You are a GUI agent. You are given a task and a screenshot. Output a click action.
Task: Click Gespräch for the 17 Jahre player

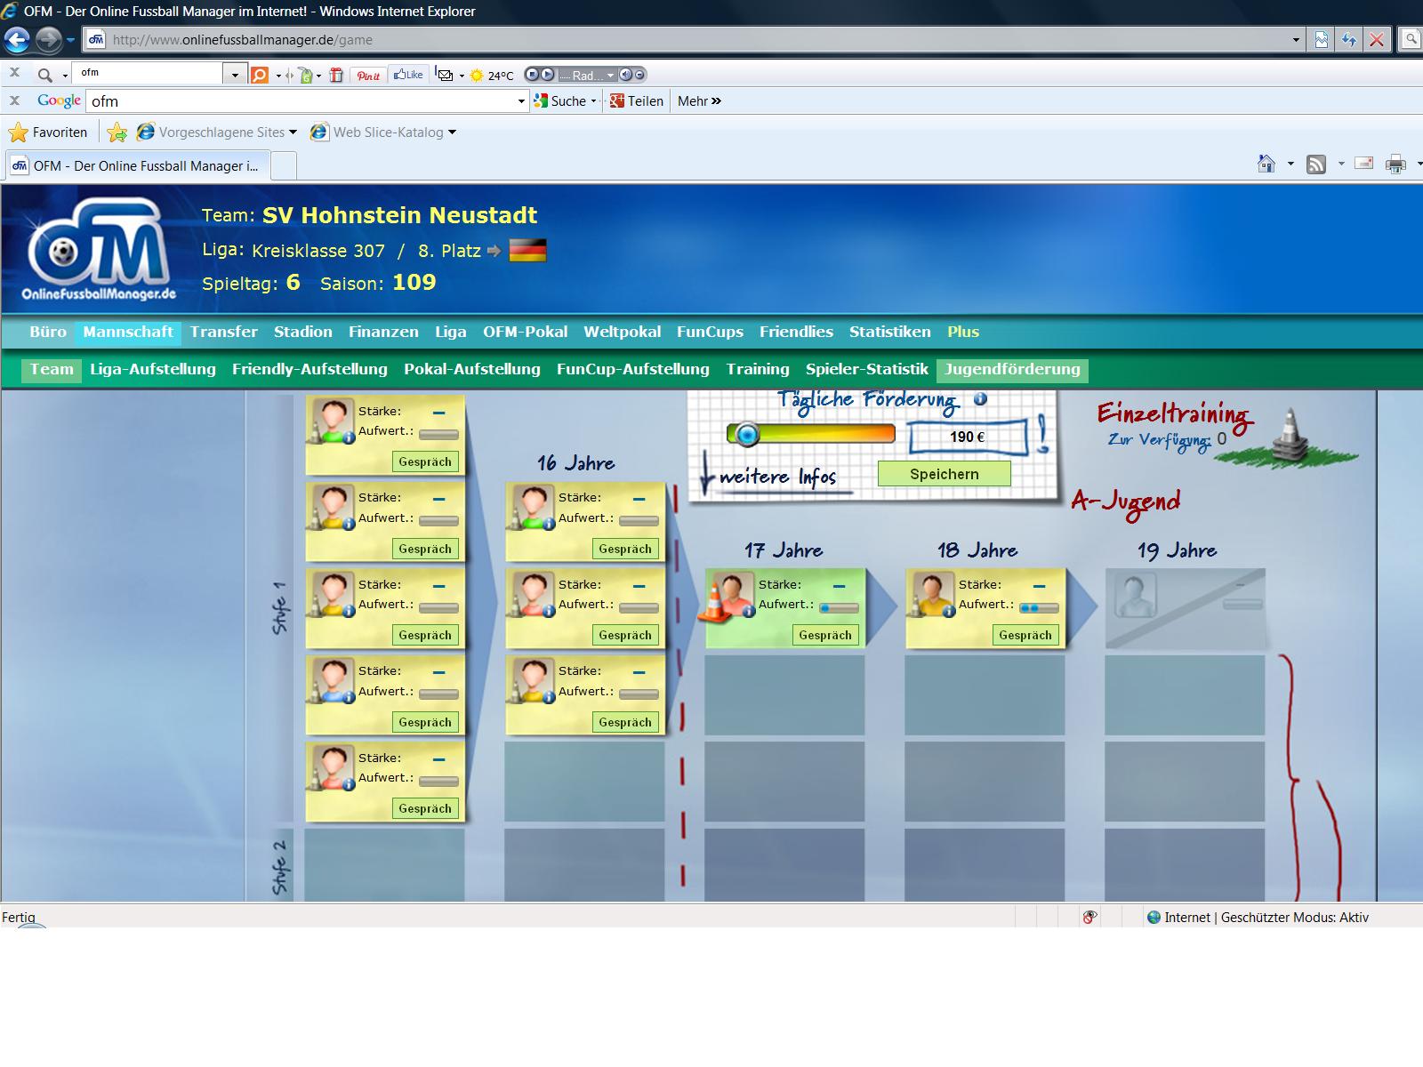(824, 635)
